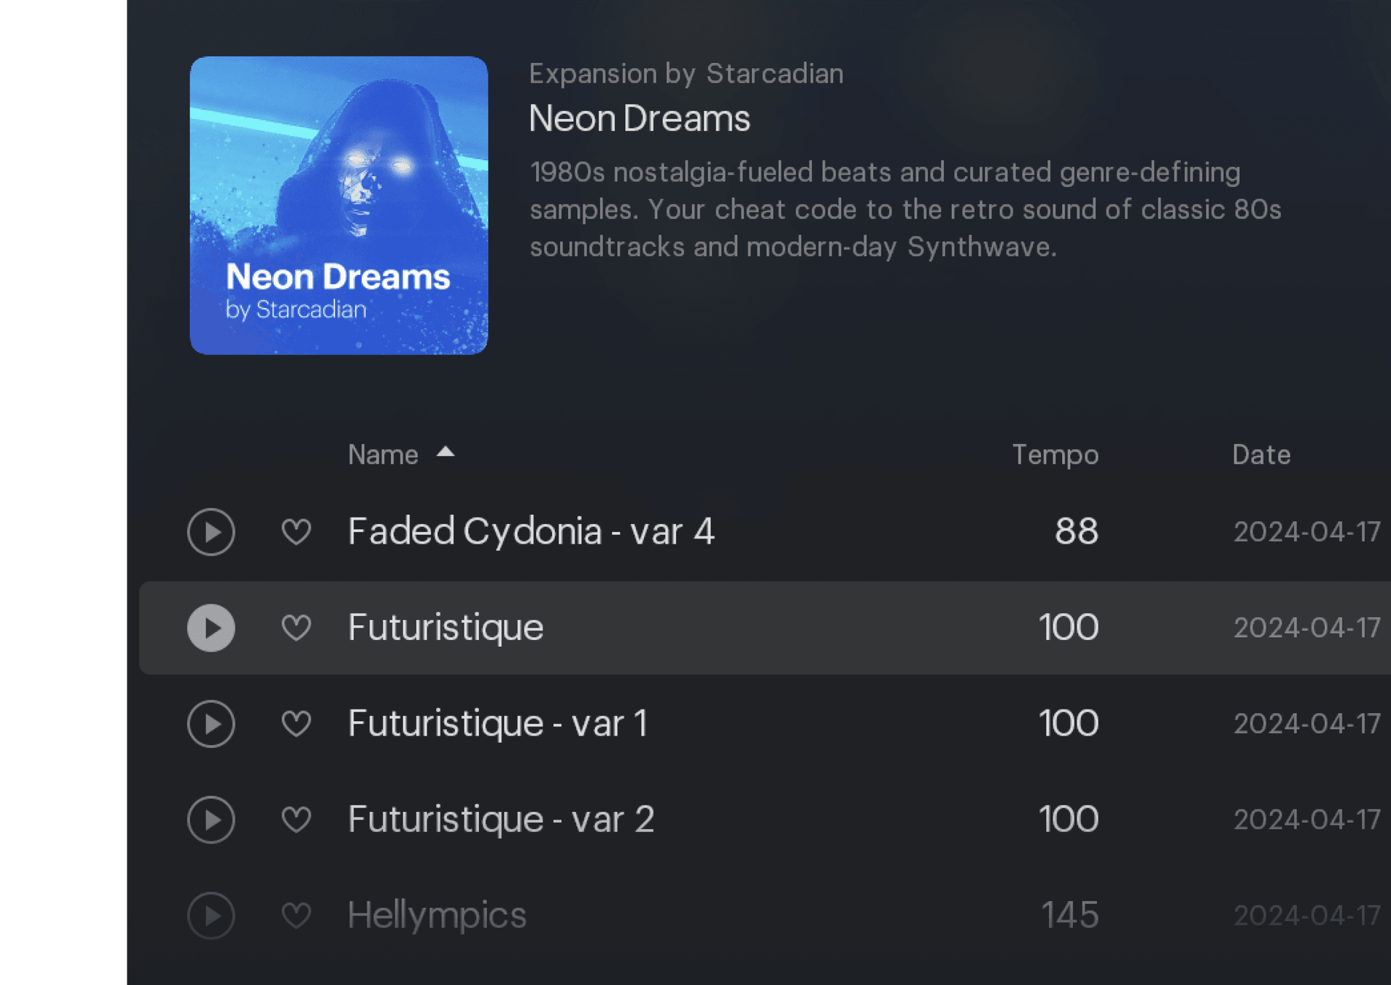
Task: Sort entries by Date column header
Action: tap(1261, 455)
